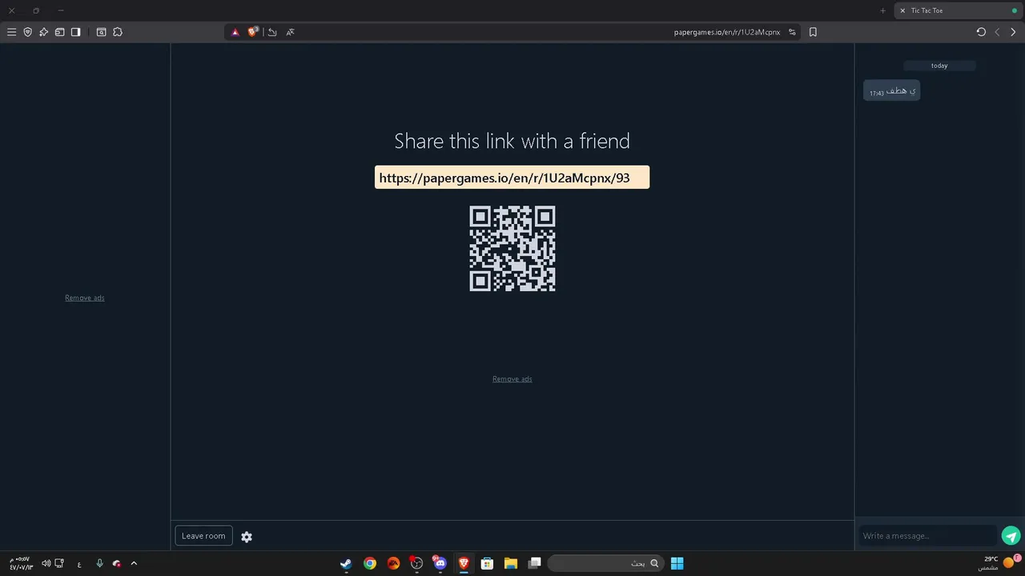Click 'Share this link with a friend' heading
This screenshot has height=576, width=1025.
click(x=512, y=141)
